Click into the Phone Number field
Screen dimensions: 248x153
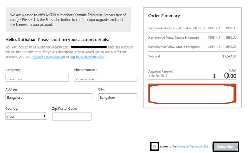[106, 78]
